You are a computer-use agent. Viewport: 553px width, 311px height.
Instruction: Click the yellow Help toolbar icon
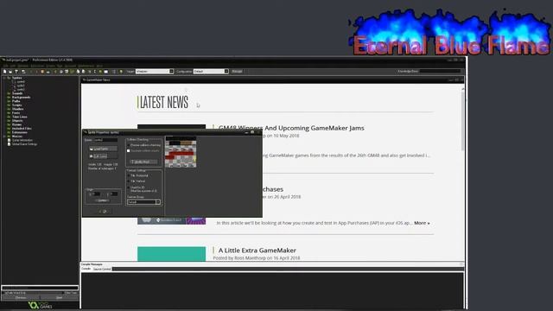121,72
